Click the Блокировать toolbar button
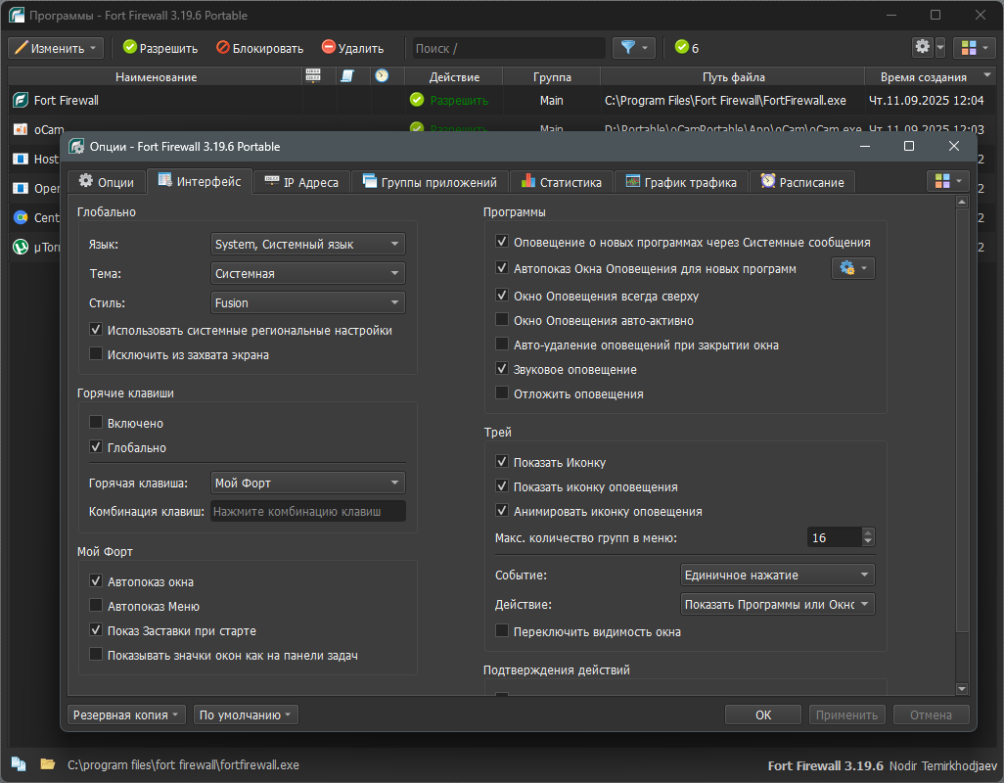The image size is (1004, 783). coord(259,48)
